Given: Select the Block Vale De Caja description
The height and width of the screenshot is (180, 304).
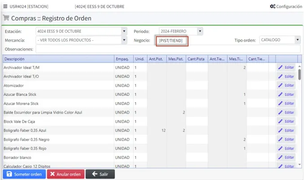Looking at the screenshot, I should click(19, 121).
